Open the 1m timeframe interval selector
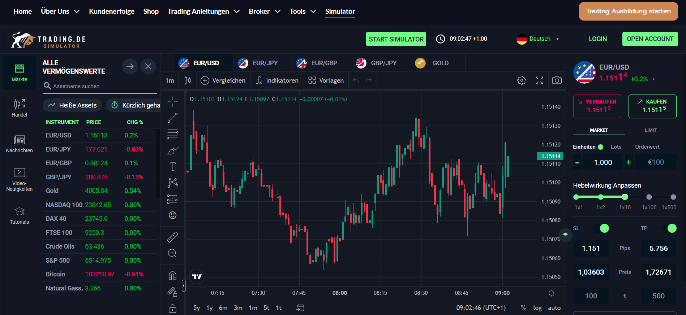Image resolution: width=686 pixels, height=315 pixels. pyautogui.click(x=170, y=80)
